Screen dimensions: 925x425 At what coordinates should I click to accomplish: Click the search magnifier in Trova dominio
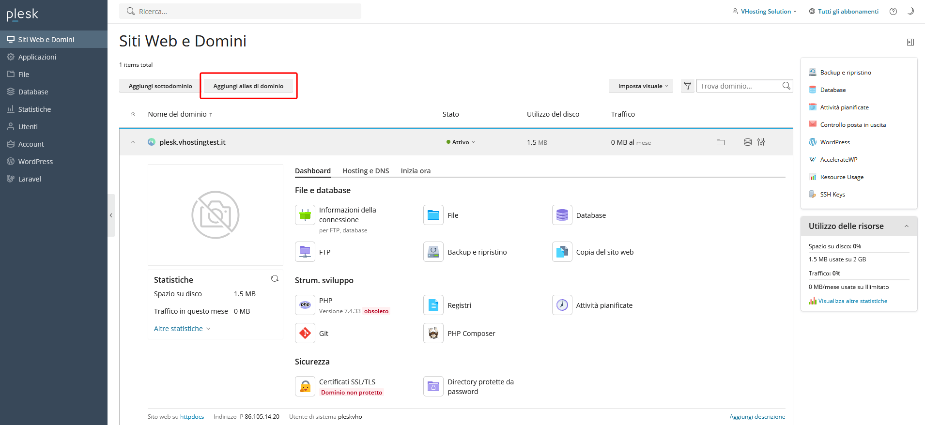786,86
